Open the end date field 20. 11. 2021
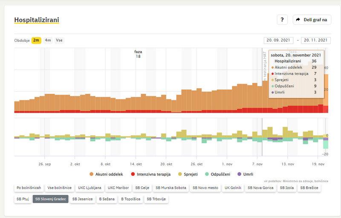Screen dimensions: 341x218 [316, 40]
